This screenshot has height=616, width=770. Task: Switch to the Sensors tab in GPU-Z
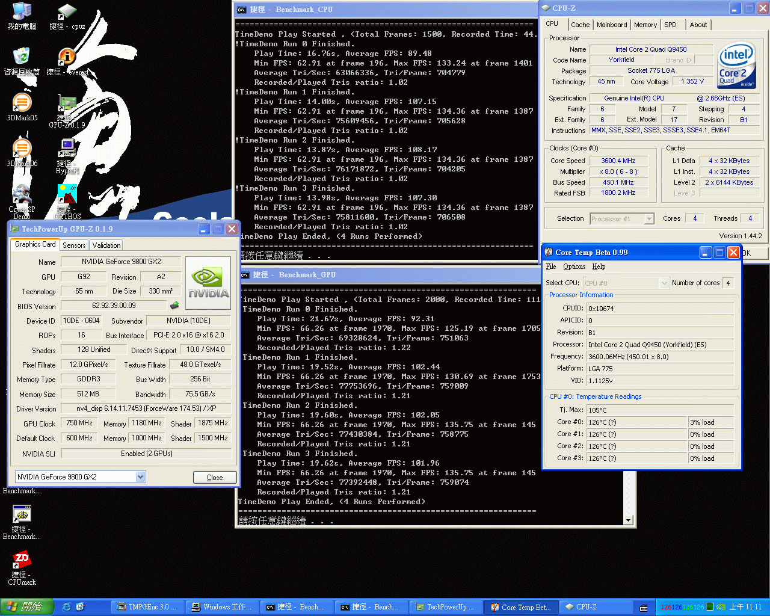(x=74, y=245)
